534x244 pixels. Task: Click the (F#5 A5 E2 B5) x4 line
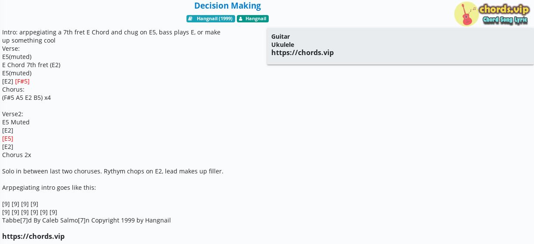[26, 98]
